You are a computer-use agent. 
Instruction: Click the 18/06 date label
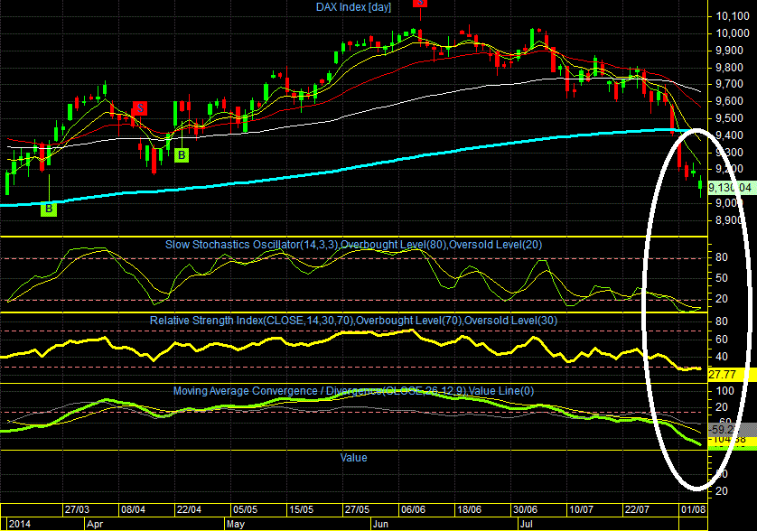click(469, 509)
